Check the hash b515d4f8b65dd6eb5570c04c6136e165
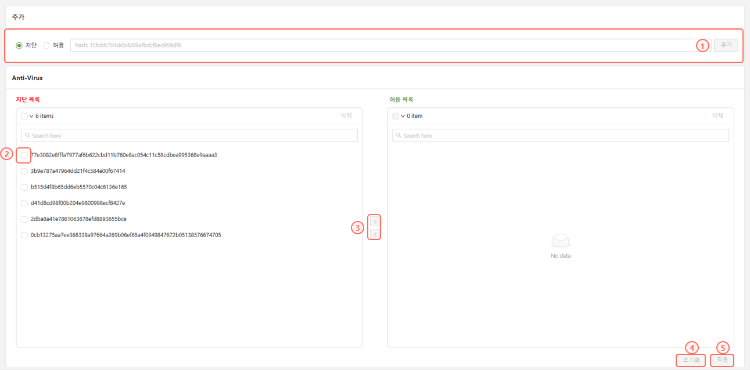This screenshot has height=370, width=750. click(x=24, y=187)
